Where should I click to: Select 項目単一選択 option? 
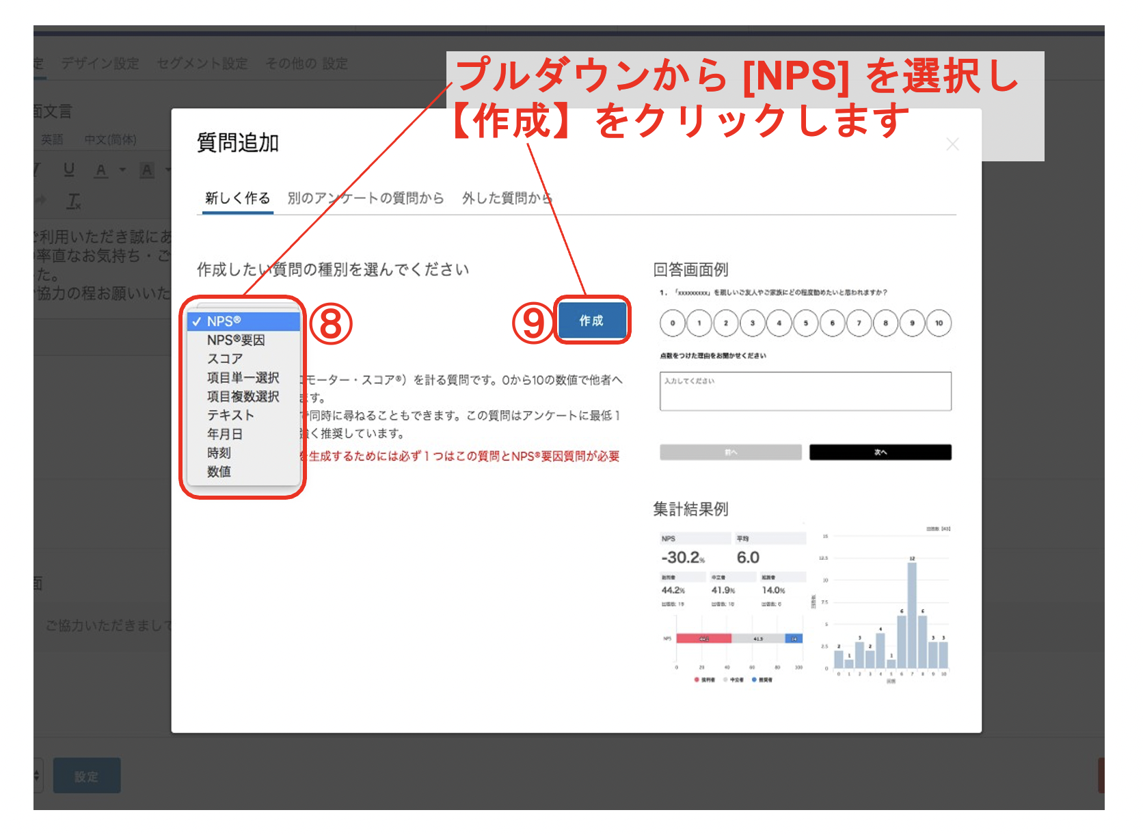(x=243, y=377)
